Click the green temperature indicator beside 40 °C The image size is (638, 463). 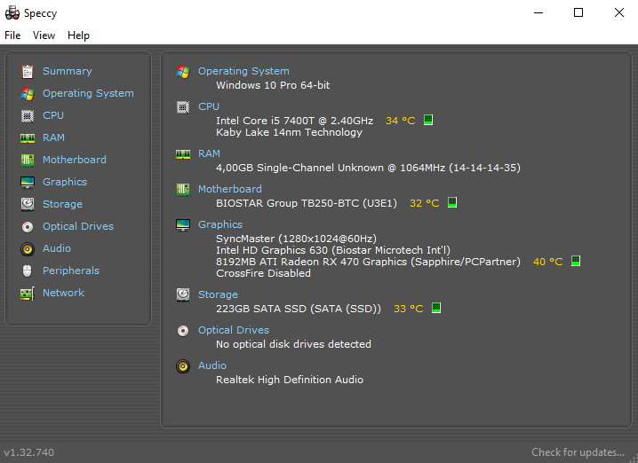(575, 261)
